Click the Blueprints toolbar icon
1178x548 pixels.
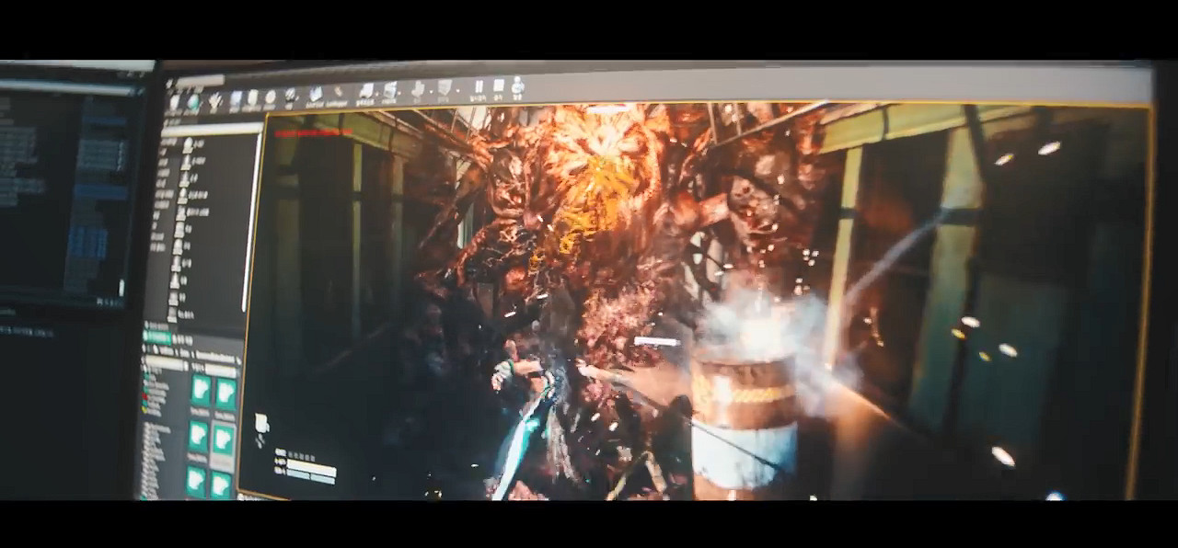(x=365, y=92)
